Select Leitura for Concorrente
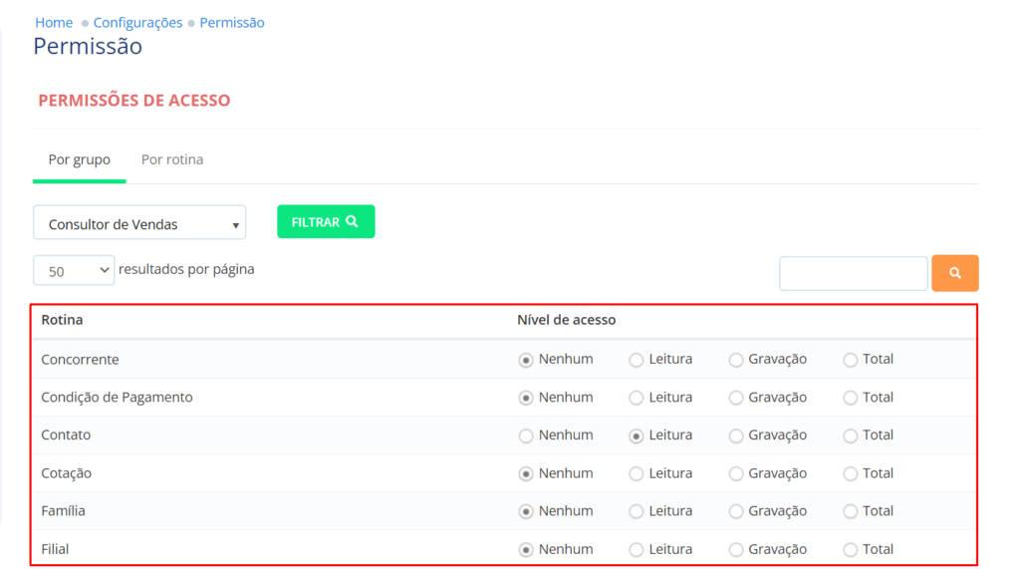 637,360
